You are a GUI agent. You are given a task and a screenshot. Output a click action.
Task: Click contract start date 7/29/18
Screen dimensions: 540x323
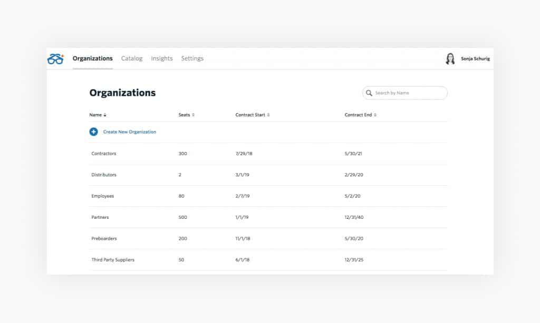244,154
